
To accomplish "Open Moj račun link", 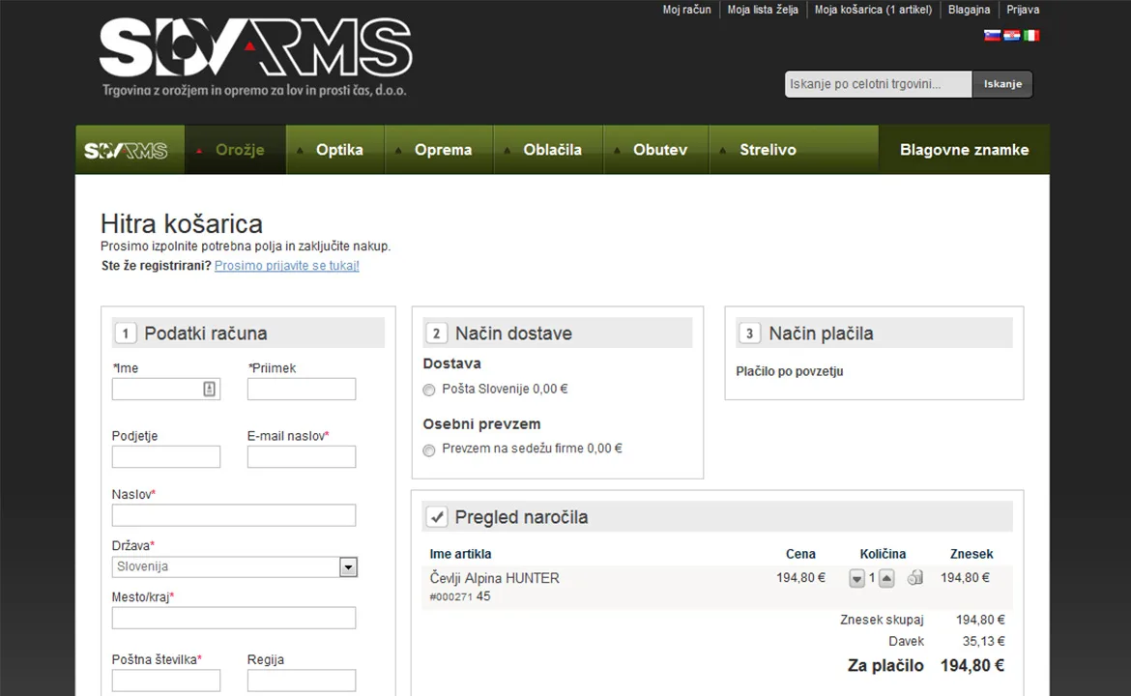I will [x=686, y=10].
